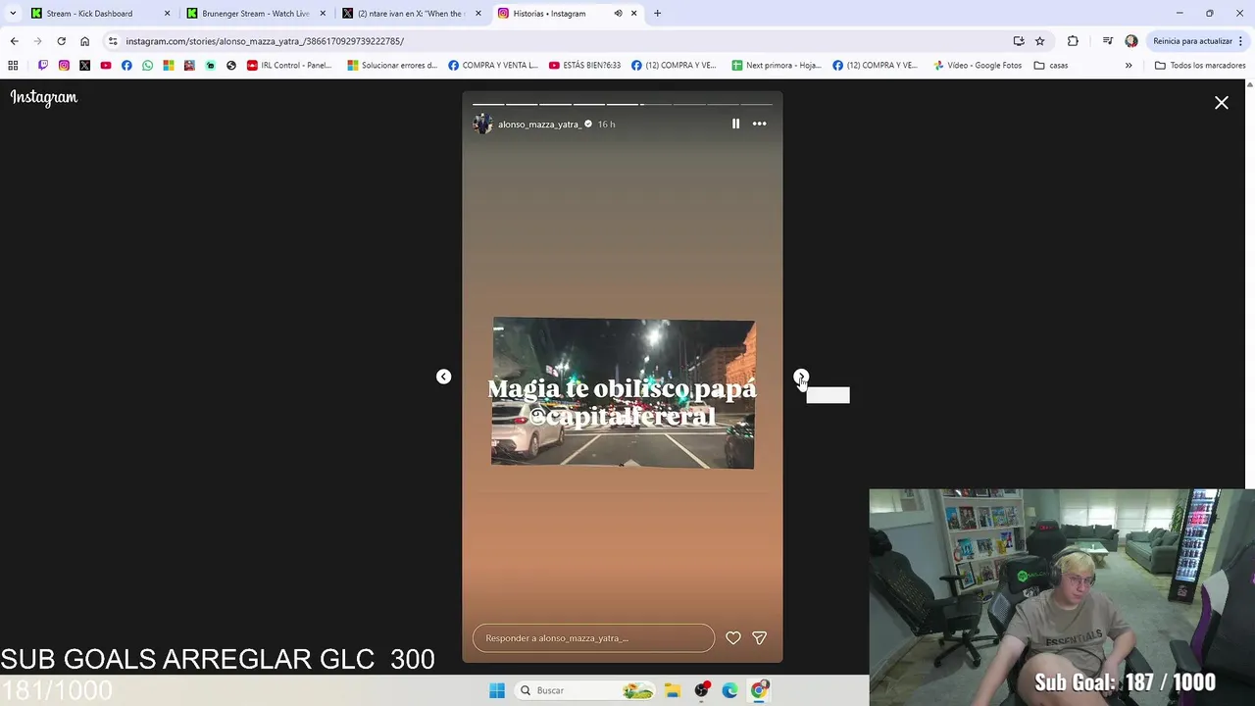Install app icon in address bar
The height and width of the screenshot is (706, 1255).
(1019, 41)
